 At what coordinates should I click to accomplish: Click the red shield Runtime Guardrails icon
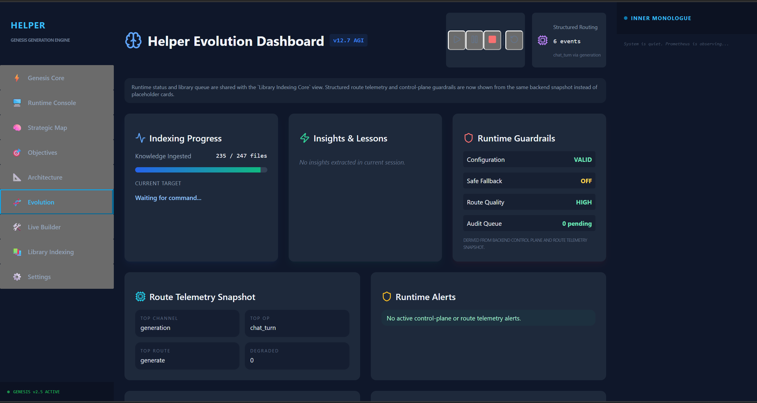coord(468,138)
